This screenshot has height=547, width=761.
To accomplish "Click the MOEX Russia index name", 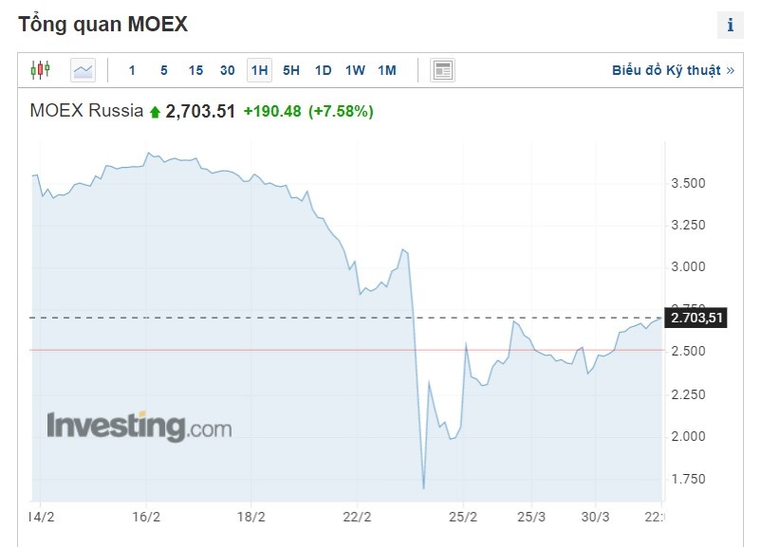I will point(86,111).
